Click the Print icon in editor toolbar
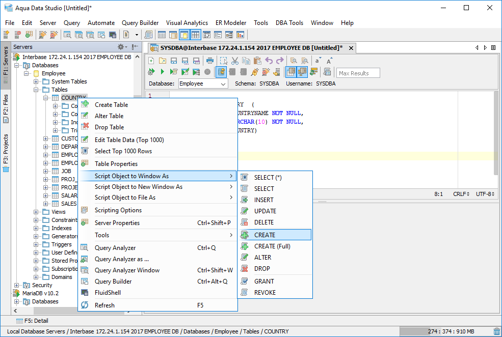 209,61
